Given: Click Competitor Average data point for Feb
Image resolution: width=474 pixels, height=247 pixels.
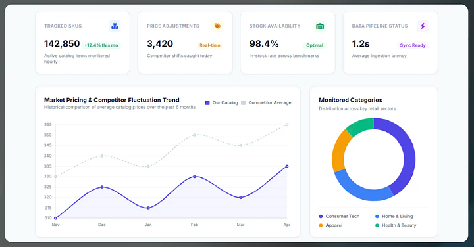Looking at the screenshot, I should pos(194,135).
